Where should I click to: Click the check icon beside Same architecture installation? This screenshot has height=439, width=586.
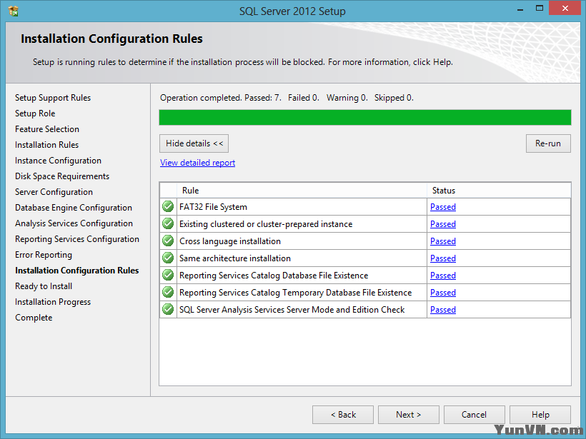(x=168, y=258)
